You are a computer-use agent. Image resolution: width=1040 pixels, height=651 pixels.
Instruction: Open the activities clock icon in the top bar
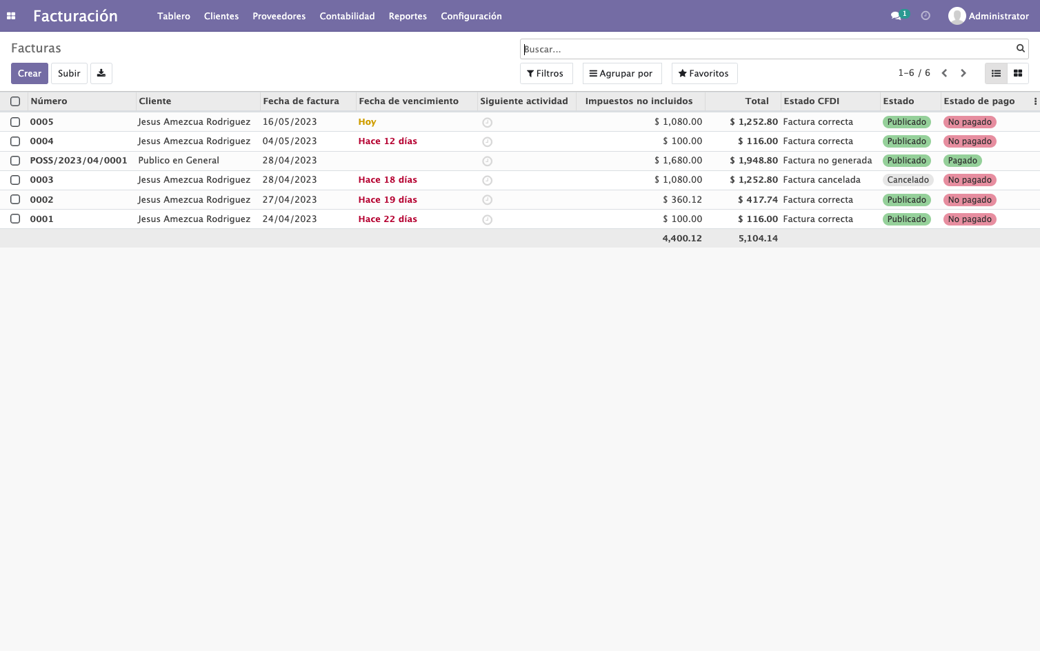(x=926, y=16)
